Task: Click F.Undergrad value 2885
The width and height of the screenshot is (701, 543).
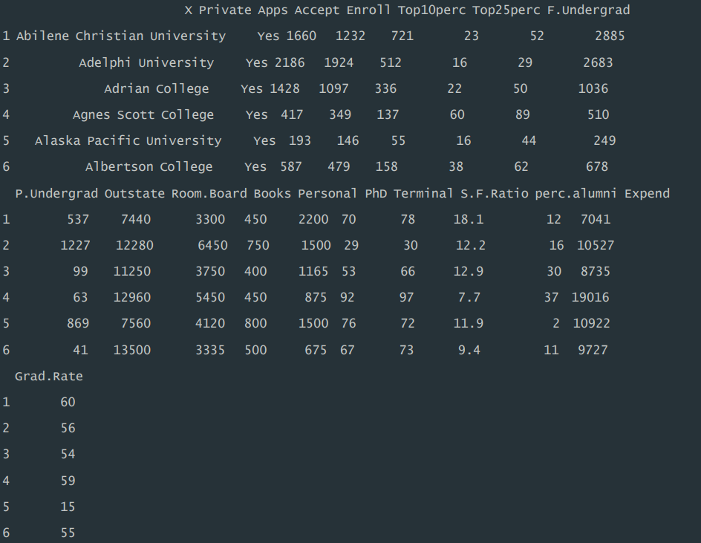Action: tap(610, 36)
